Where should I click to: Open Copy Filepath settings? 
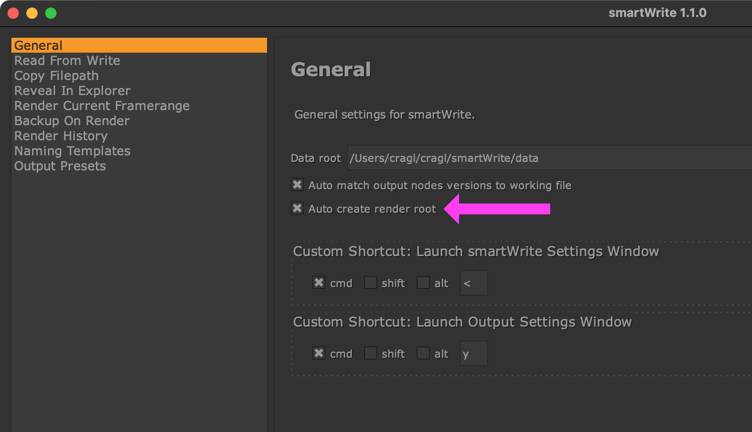(x=56, y=76)
